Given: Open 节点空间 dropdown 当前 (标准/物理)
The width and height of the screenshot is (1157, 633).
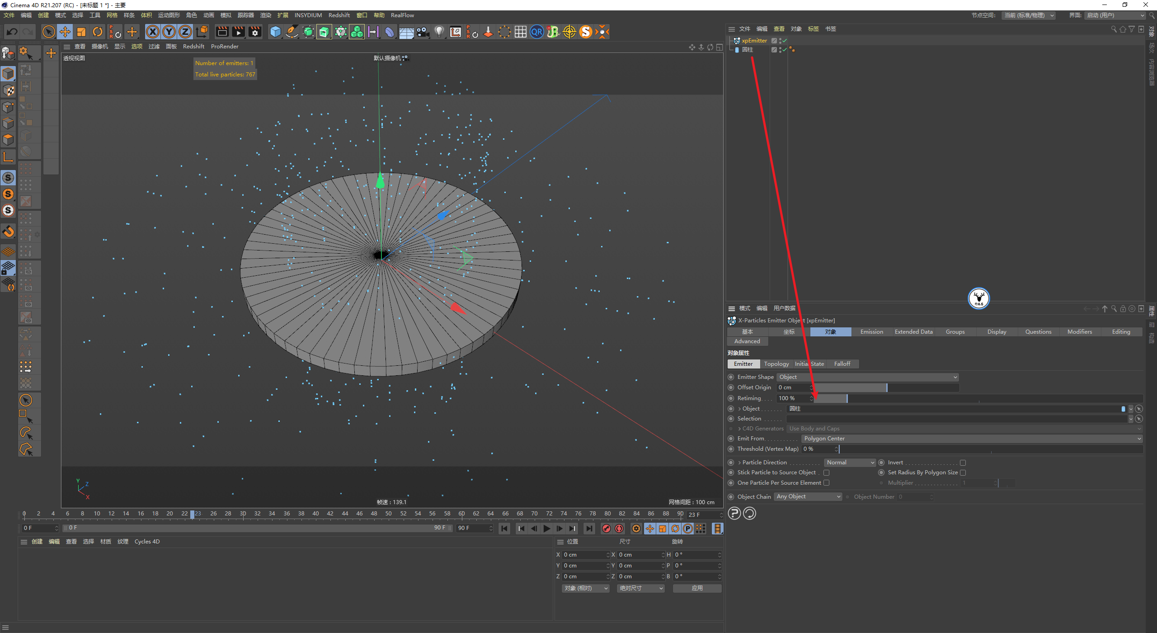Looking at the screenshot, I should pyautogui.click(x=1028, y=15).
